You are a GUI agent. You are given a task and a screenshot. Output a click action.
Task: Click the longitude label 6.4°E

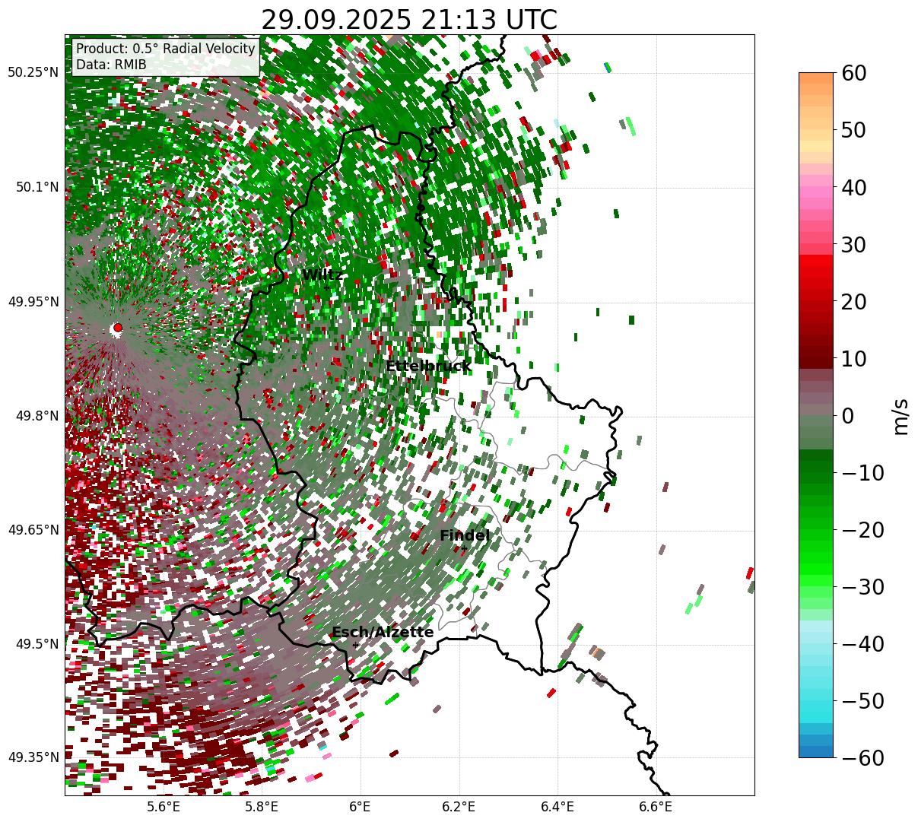point(557,808)
